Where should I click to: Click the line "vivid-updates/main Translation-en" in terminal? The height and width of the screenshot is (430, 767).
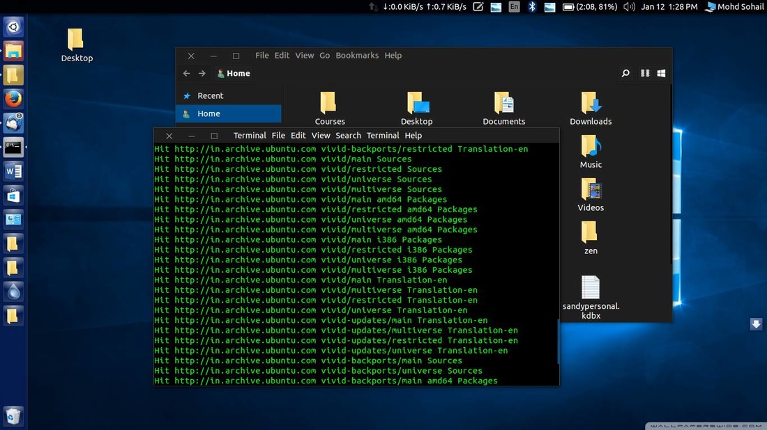click(x=321, y=320)
